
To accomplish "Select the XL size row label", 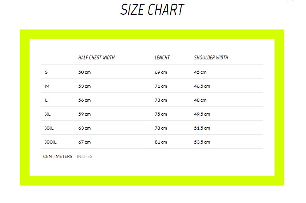I will 47,114.
